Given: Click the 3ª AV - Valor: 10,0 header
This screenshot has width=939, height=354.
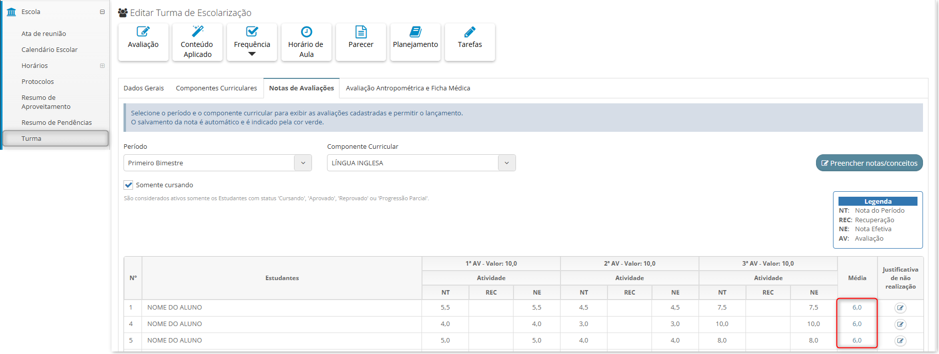Looking at the screenshot, I should pyautogui.click(x=768, y=264).
